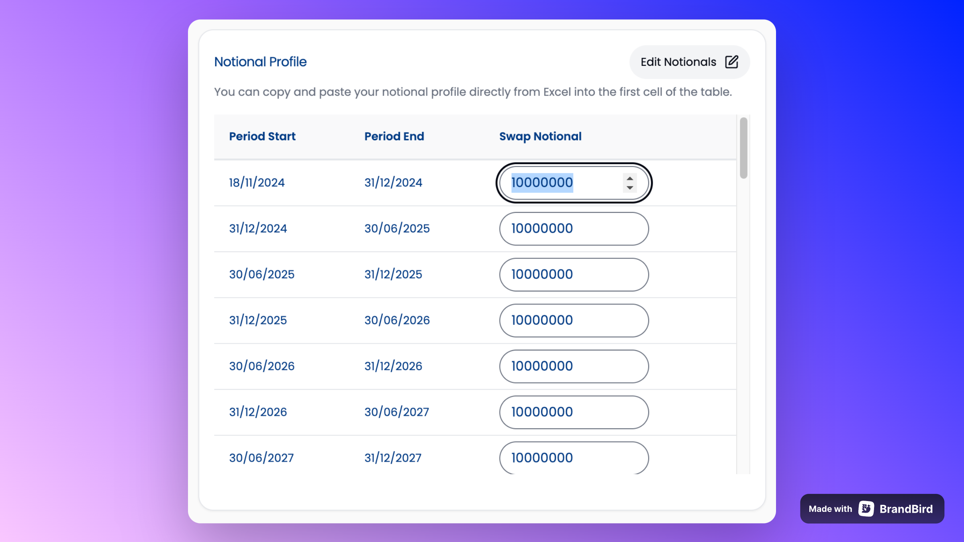Select the 30/06/2025 period end cell
964x542 pixels.
(x=397, y=228)
